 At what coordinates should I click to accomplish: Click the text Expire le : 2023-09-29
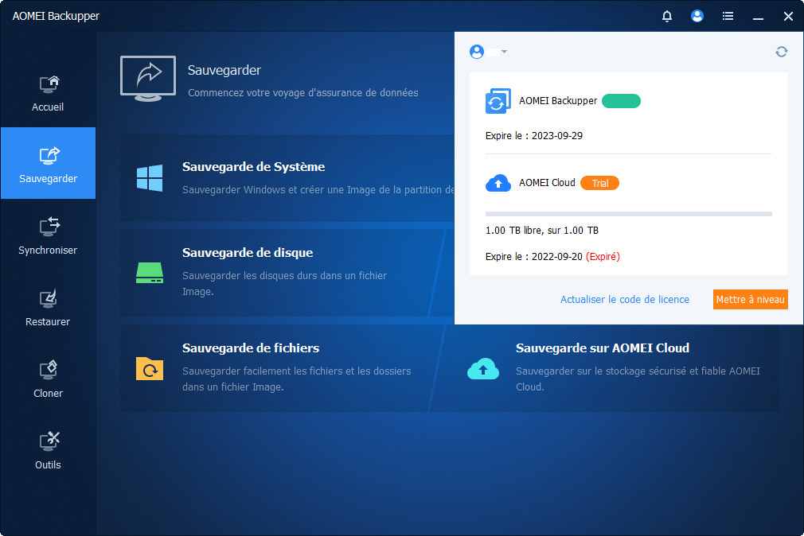pos(534,136)
